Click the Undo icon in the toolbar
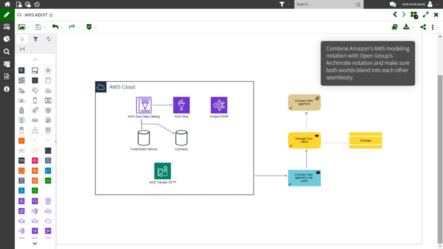Screen dimensions: 443x249 click(x=55, y=27)
